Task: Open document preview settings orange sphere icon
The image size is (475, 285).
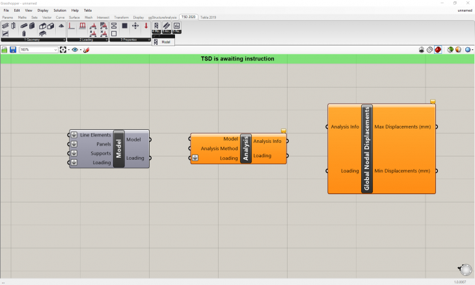Action: 458,49
